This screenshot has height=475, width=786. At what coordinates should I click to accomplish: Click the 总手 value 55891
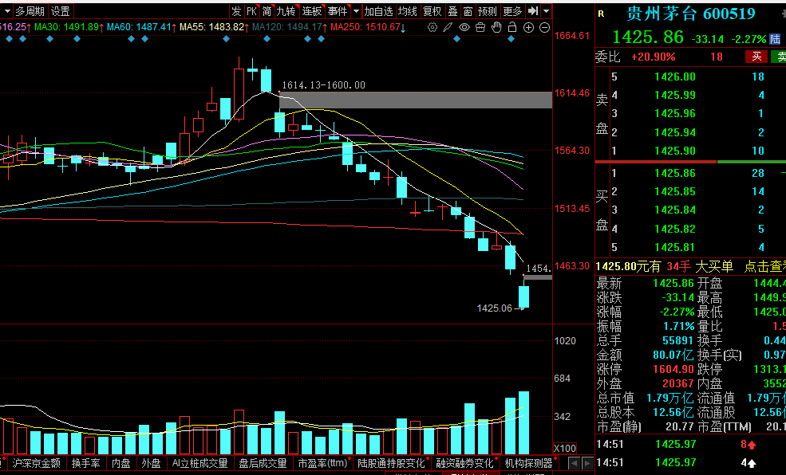(x=677, y=341)
